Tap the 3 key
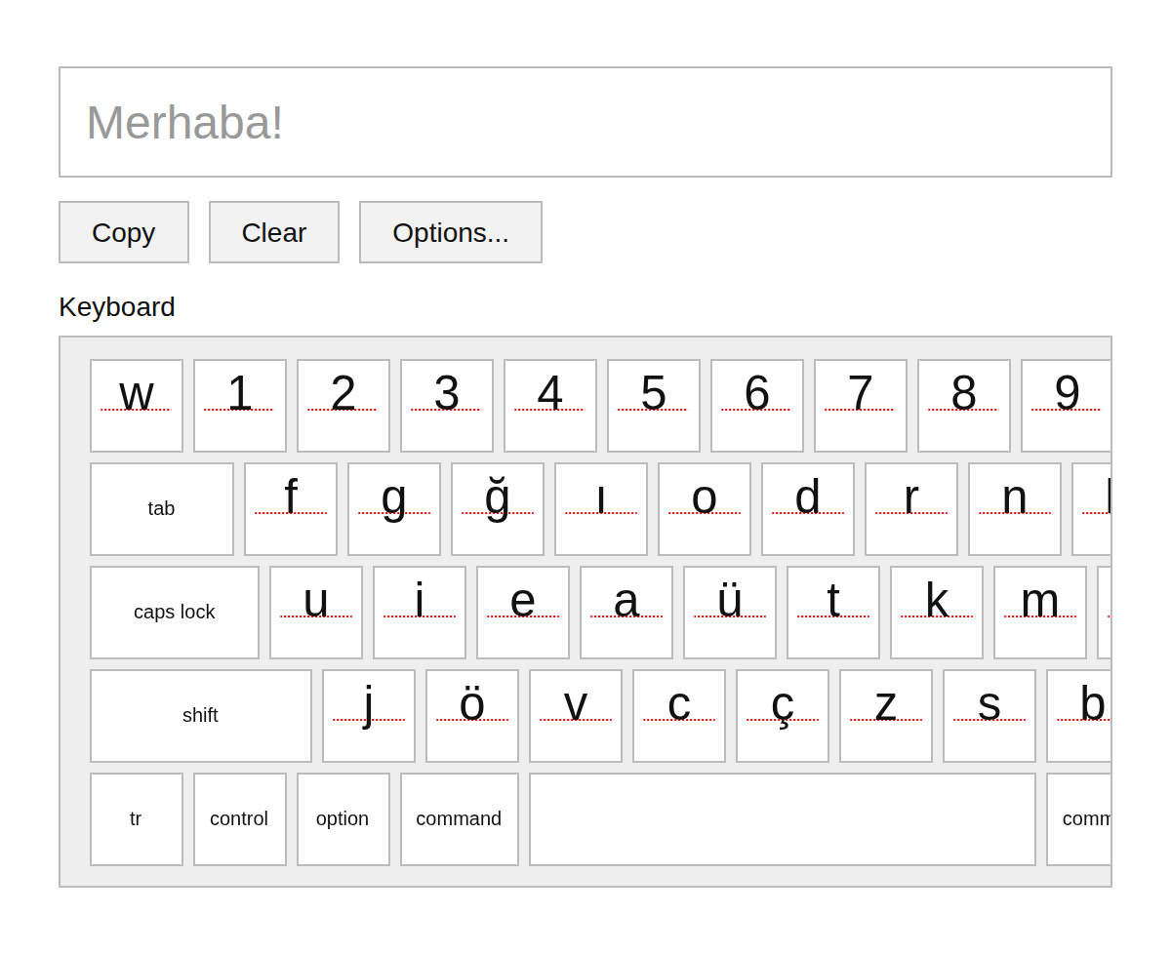Screen dimensions: 1171x954 [x=447, y=406]
